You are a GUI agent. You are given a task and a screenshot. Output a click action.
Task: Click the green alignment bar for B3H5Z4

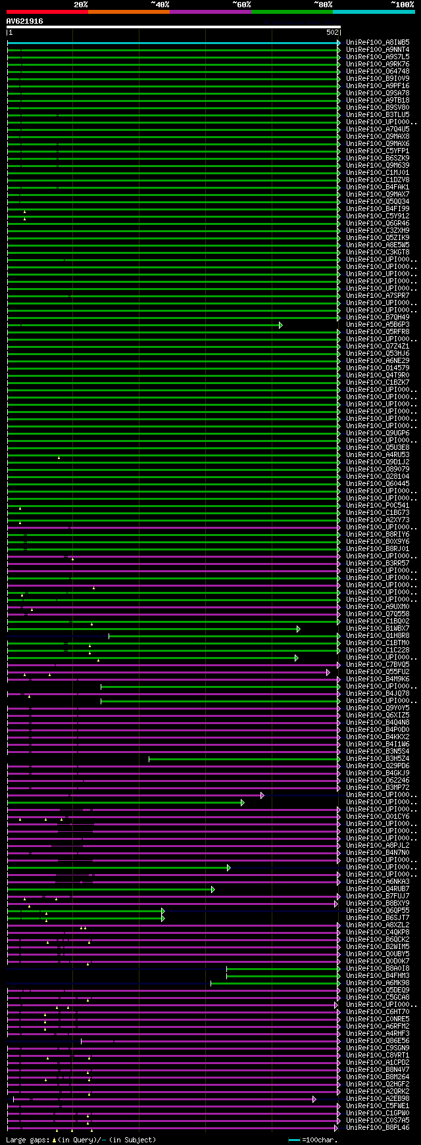click(243, 759)
